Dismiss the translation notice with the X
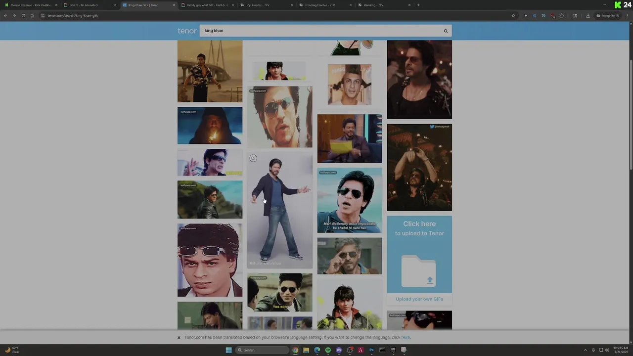The image size is (633, 356). pyautogui.click(x=179, y=338)
